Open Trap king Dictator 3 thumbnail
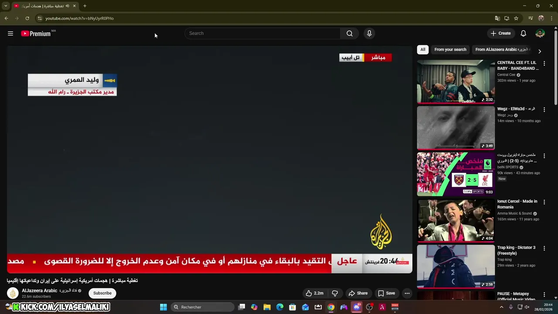This screenshot has height=314, width=558. coord(456,266)
